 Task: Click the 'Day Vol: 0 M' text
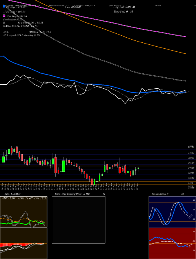(123, 11)
